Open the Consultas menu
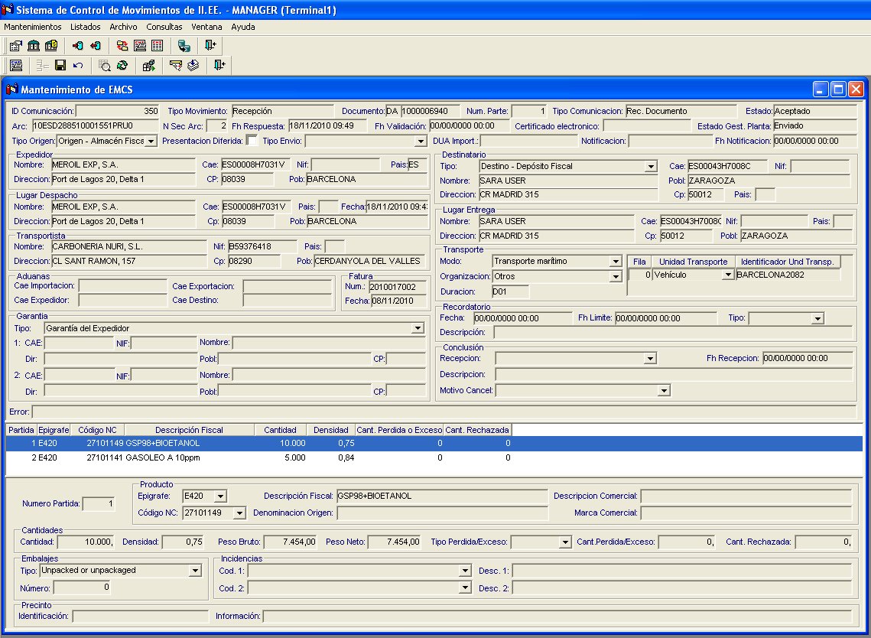Image resolution: width=871 pixels, height=638 pixels. [x=164, y=27]
